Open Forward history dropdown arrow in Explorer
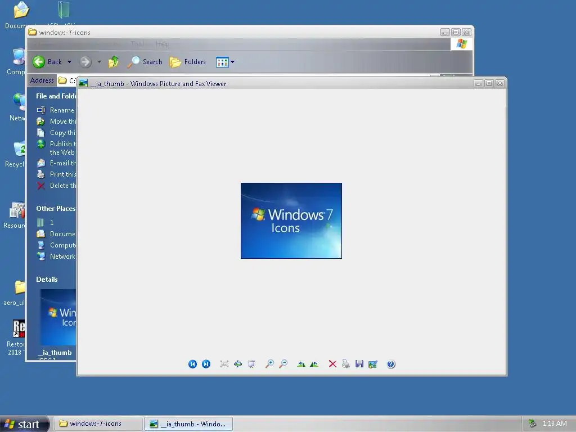 (x=99, y=62)
